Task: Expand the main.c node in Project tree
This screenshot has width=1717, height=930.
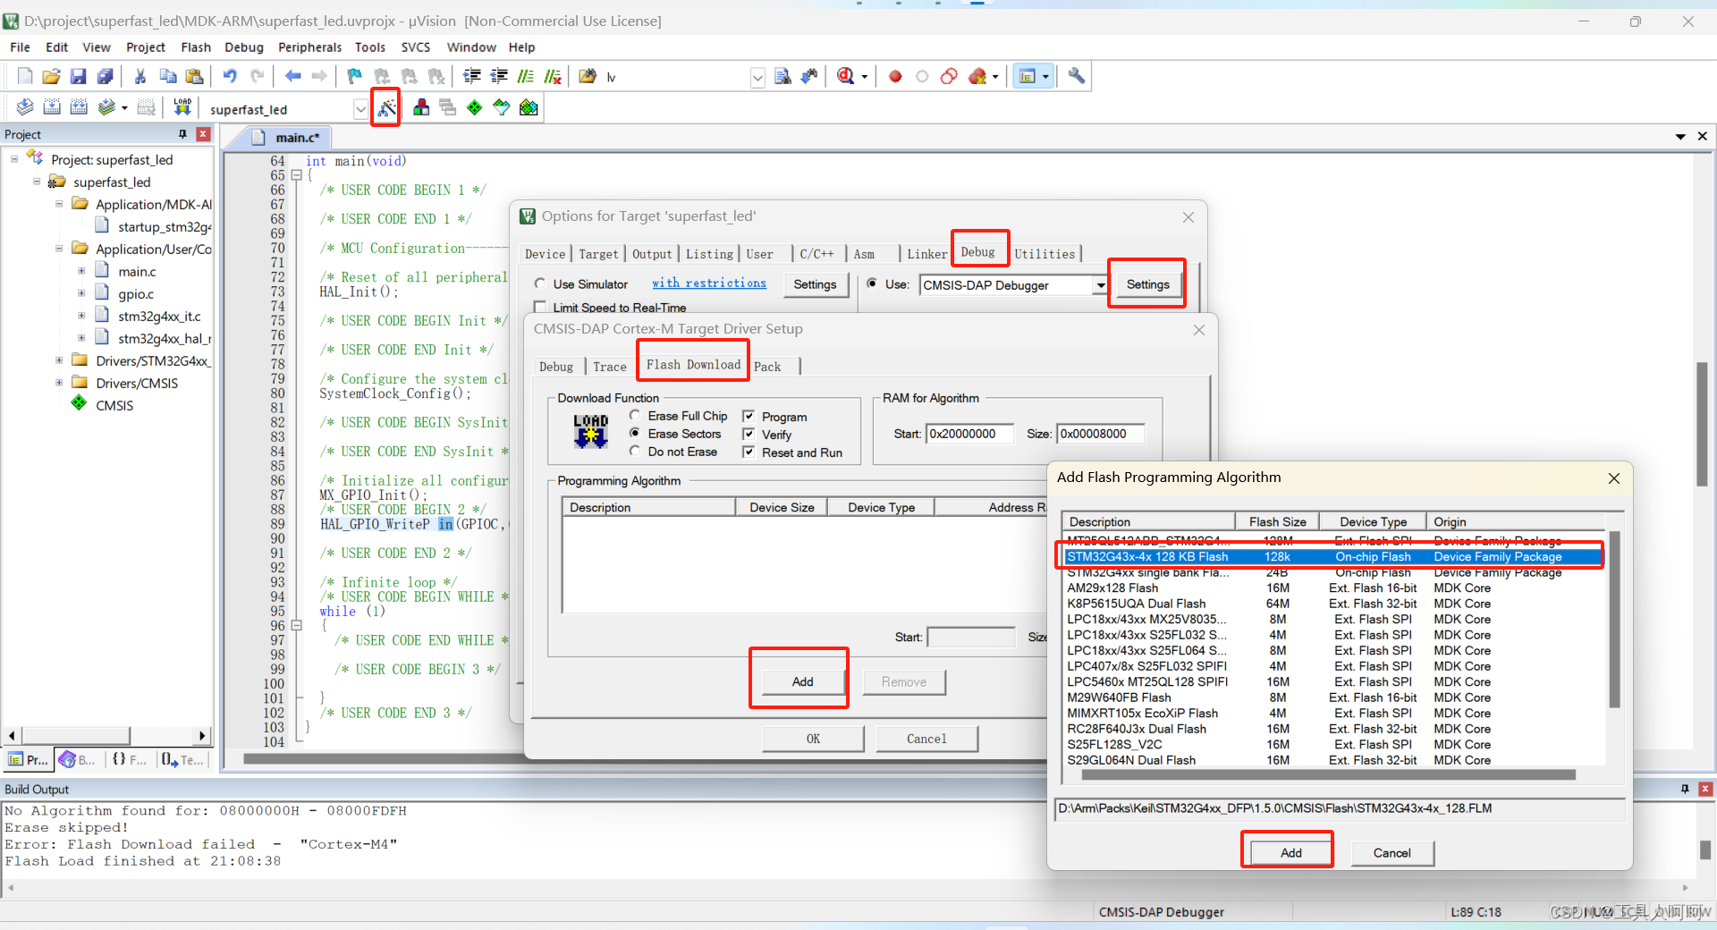Action: (x=81, y=271)
